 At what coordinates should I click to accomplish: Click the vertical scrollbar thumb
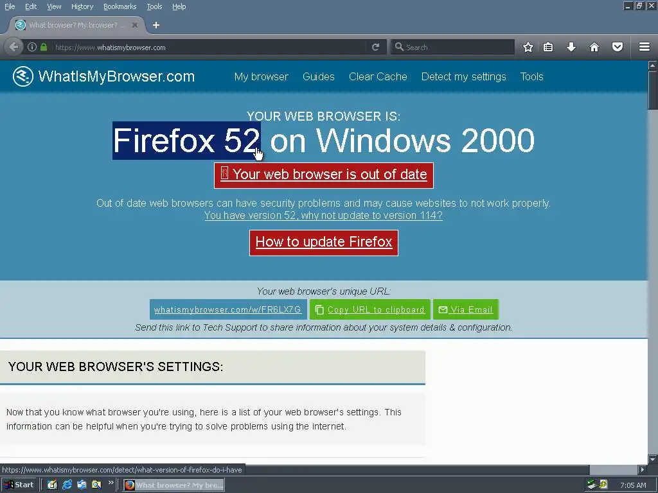[653, 90]
